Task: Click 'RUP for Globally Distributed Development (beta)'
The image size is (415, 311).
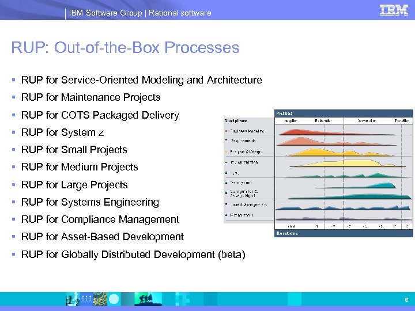Action: tap(133, 255)
